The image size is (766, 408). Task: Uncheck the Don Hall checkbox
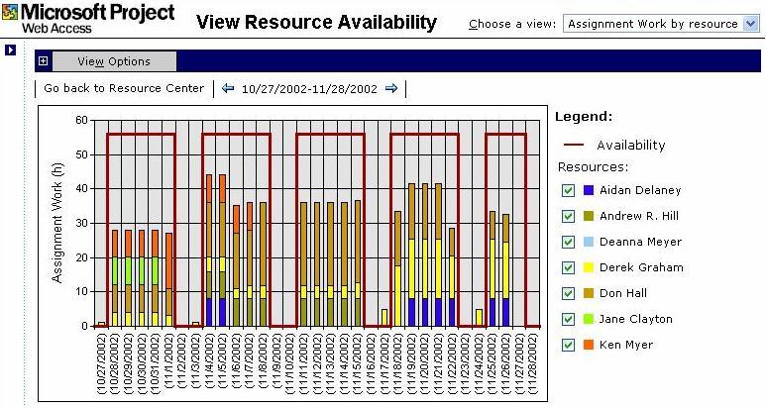[568, 293]
